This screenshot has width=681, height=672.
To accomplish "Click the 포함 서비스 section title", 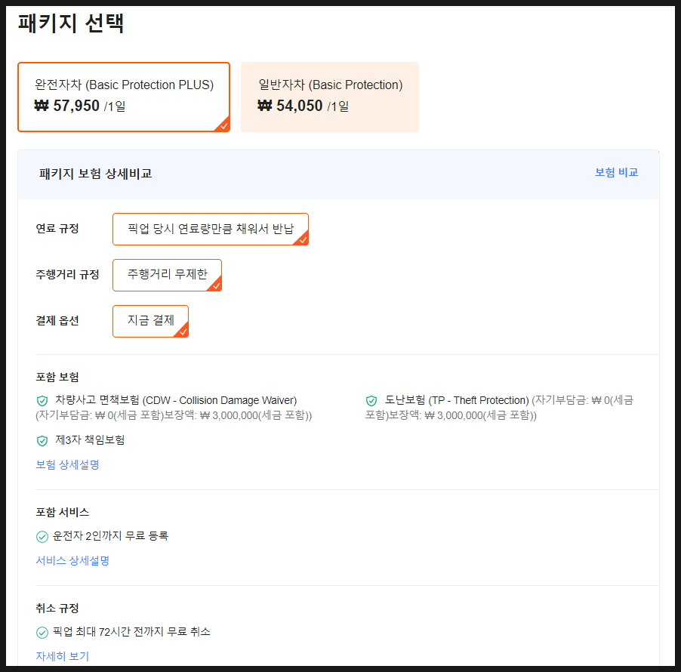I will (63, 512).
